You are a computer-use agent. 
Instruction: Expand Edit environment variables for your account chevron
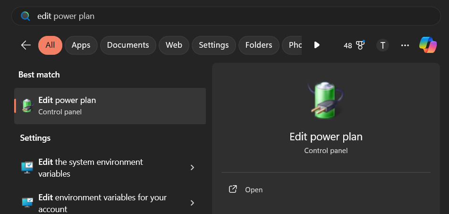192,203
